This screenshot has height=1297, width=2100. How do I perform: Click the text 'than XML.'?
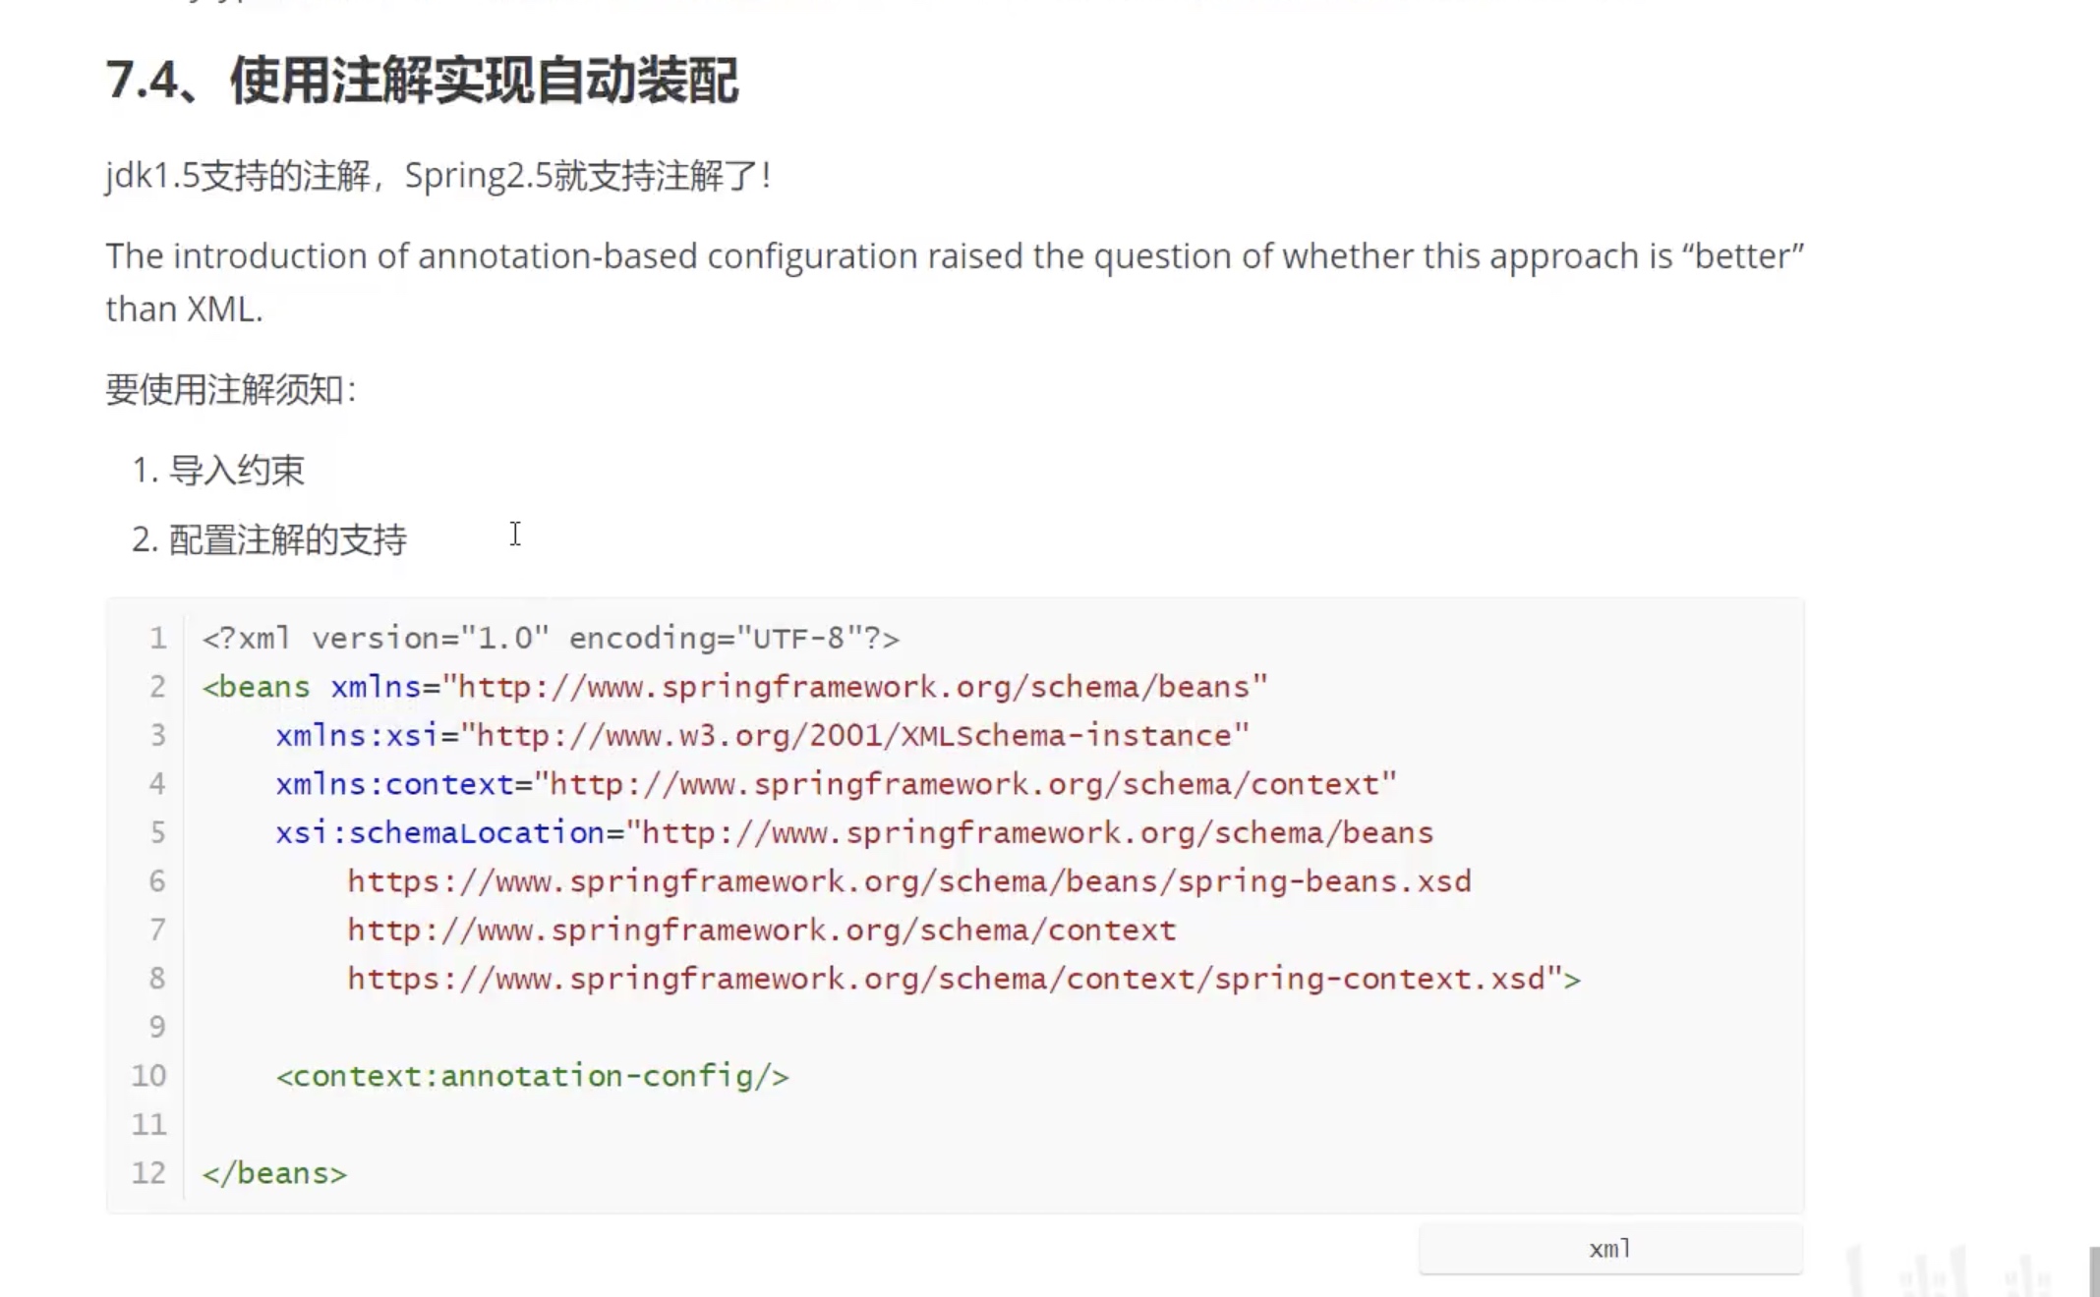click(x=184, y=310)
